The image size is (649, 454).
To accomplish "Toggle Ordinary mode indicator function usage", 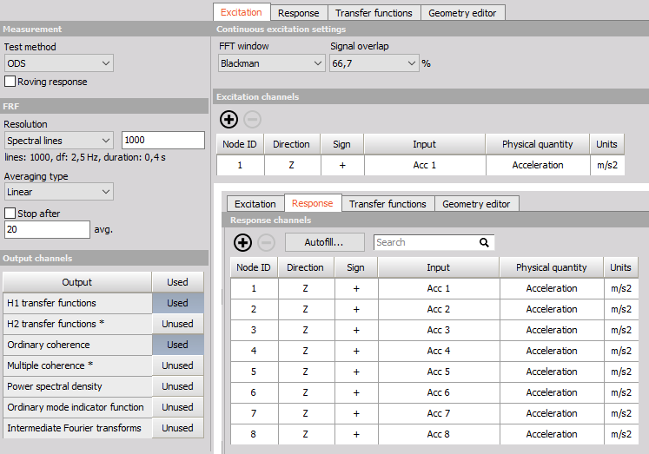I will [x=177, y=407].
